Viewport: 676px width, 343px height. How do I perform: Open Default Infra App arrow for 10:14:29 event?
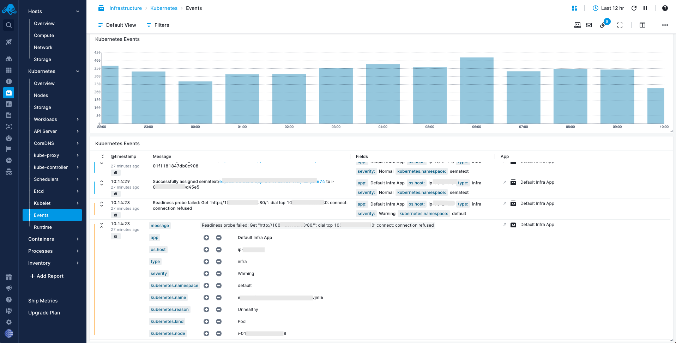point(505,182)
